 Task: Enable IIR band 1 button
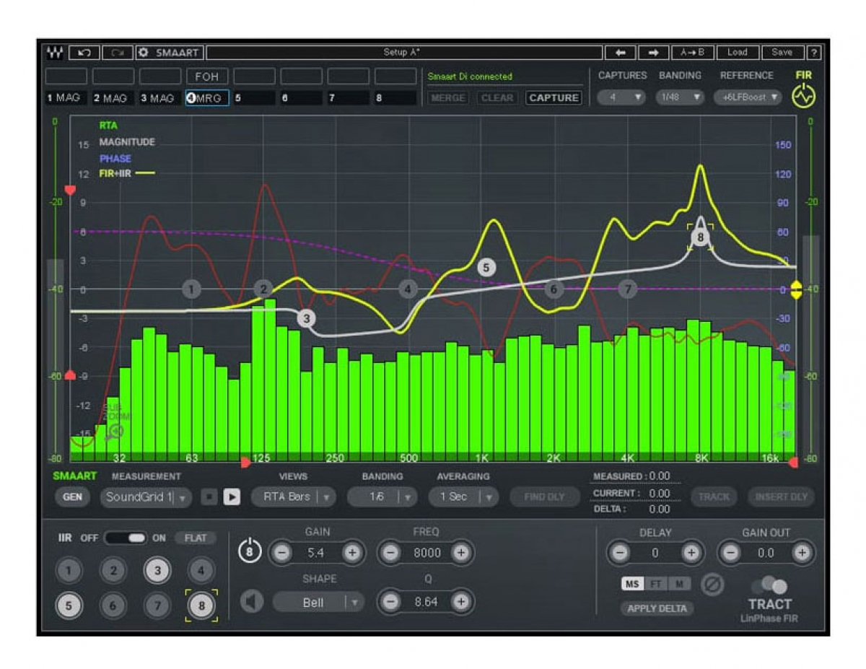69,572
